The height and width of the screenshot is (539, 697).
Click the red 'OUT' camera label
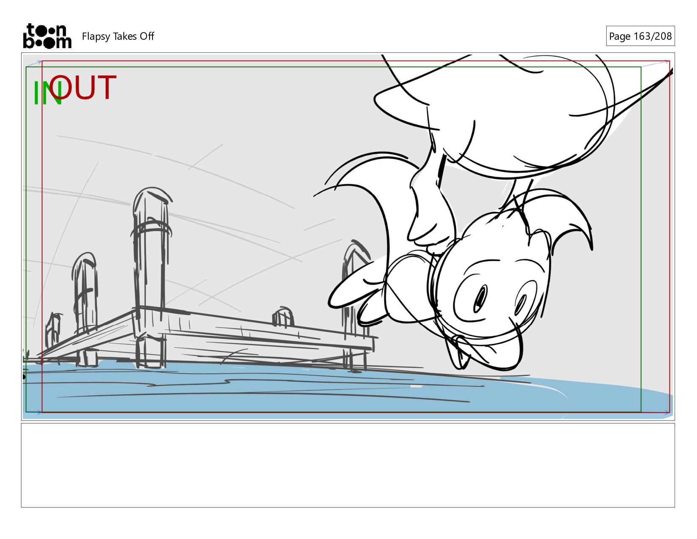pos(83,88)
